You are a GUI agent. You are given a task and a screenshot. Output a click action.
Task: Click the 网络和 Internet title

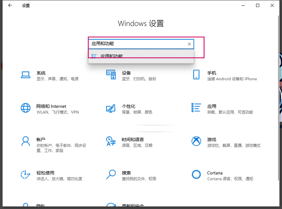pyautogui.click(x=51, y=106)
